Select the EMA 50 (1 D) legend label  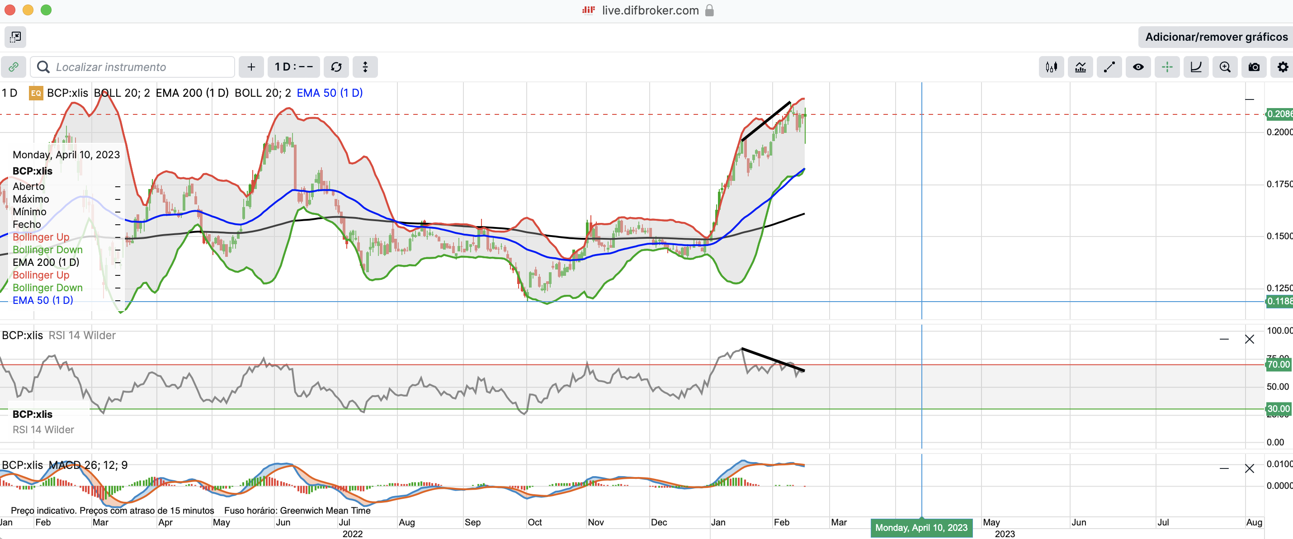click(329, 93)
